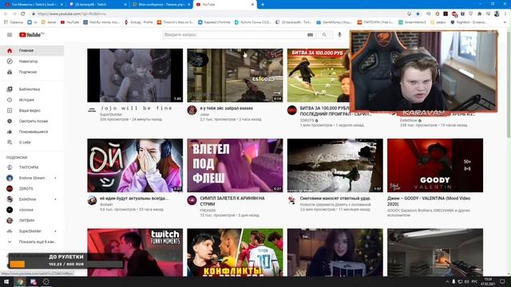Open Twitch Funny Moments thumbnail
The height and width of the screenshot is (287, 511).
click(135, 253)
